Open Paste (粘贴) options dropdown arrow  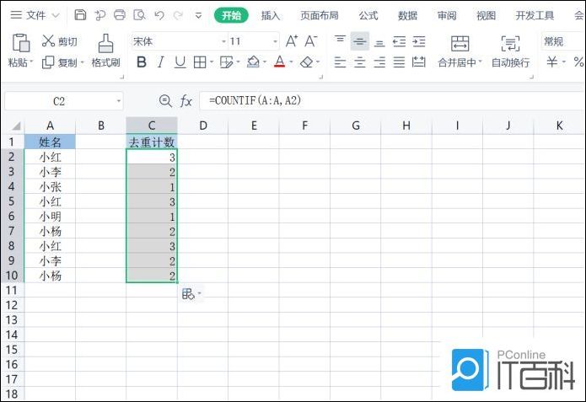click(31, 62)
